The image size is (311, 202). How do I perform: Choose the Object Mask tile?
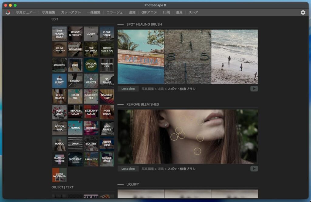pos(107,144)
